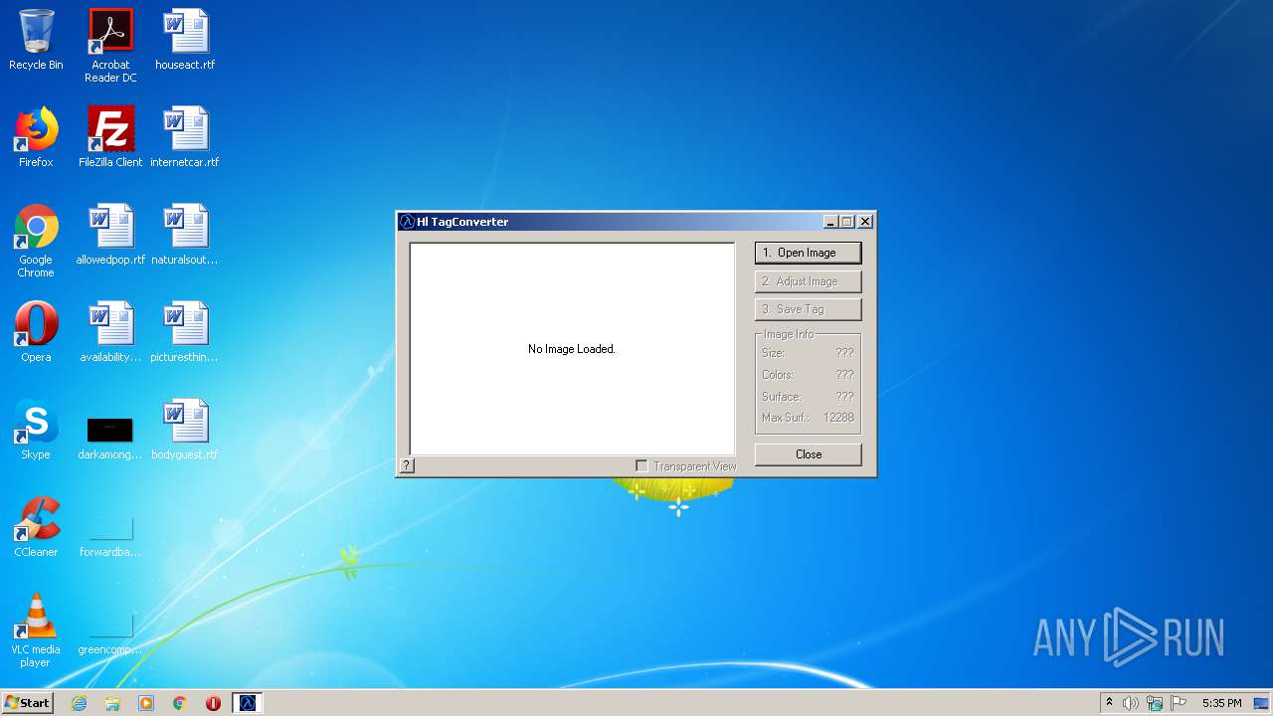Click the Max Surf value 12288
The width and height of the screenshot is (1273, 716).
tap(838, 418)
